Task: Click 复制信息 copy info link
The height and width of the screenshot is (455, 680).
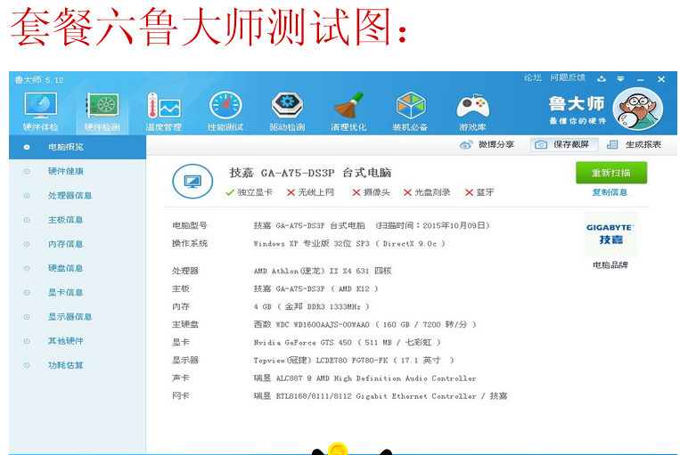Action: tap(610, 192)
